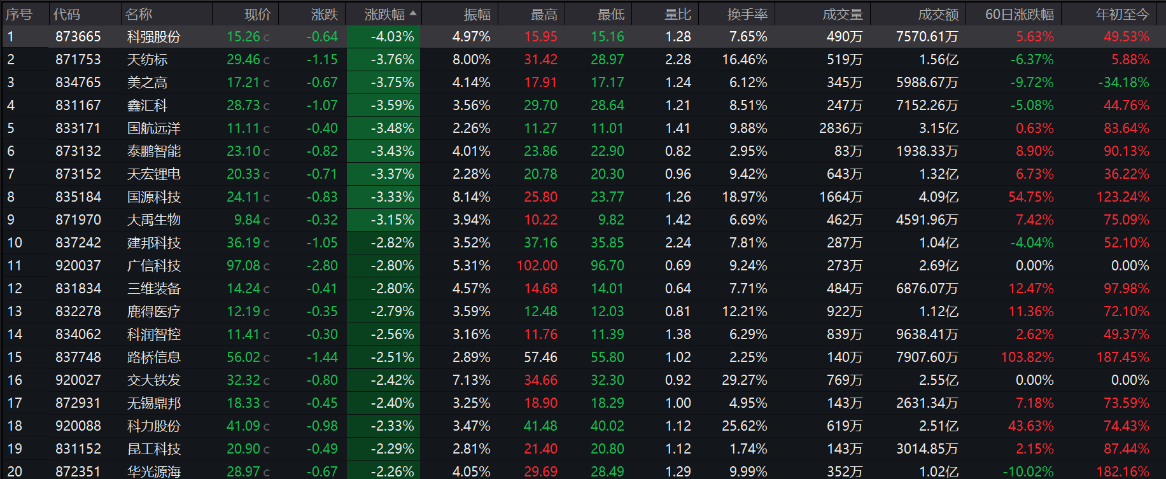This screenshot has width=1166, height=479.
Task: Click stock code 920088
Action: [x=78, y=426]
